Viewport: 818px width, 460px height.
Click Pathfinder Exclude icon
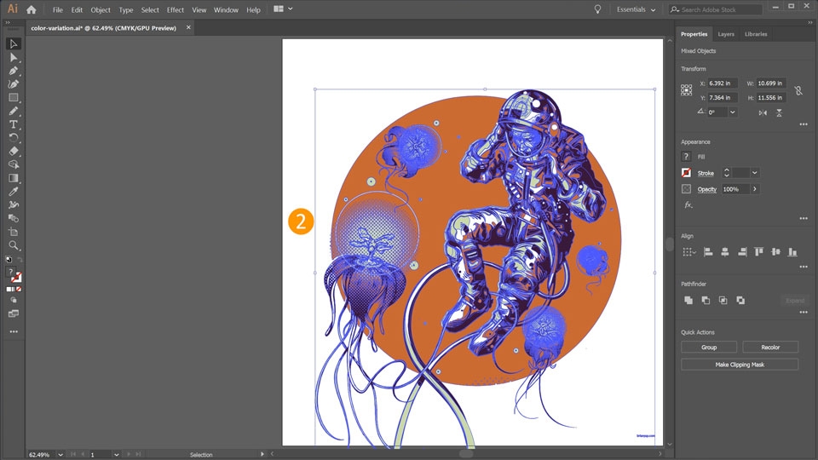(740, 301)
